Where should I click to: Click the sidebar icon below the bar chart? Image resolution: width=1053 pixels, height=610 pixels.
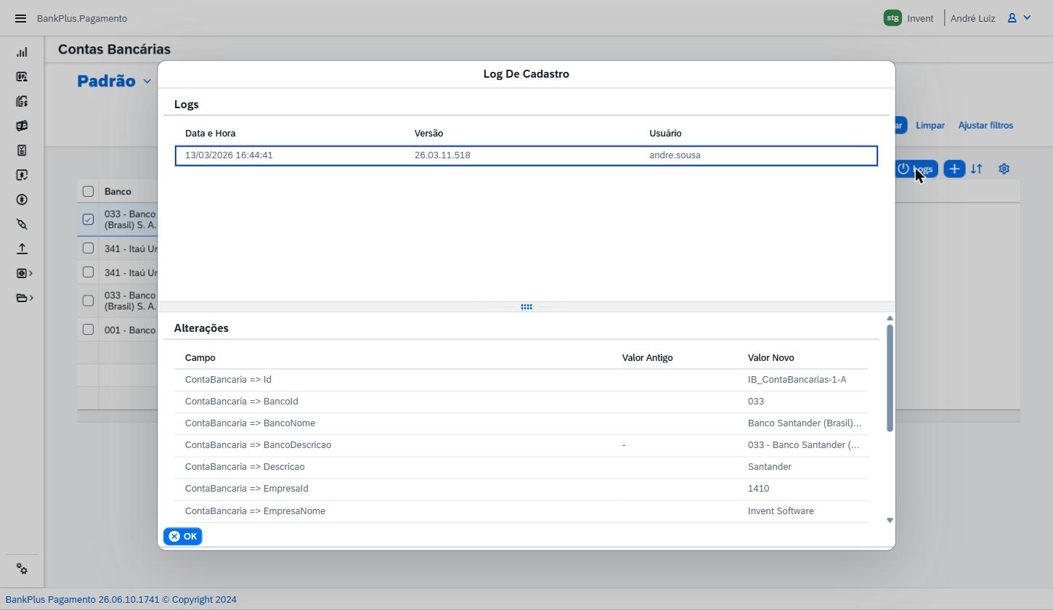tap(22, 77)
